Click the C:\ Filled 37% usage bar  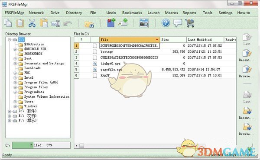pyautogui.click(x=41, y=145)
